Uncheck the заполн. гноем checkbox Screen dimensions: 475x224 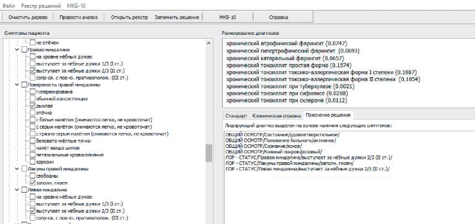point(33,183)
